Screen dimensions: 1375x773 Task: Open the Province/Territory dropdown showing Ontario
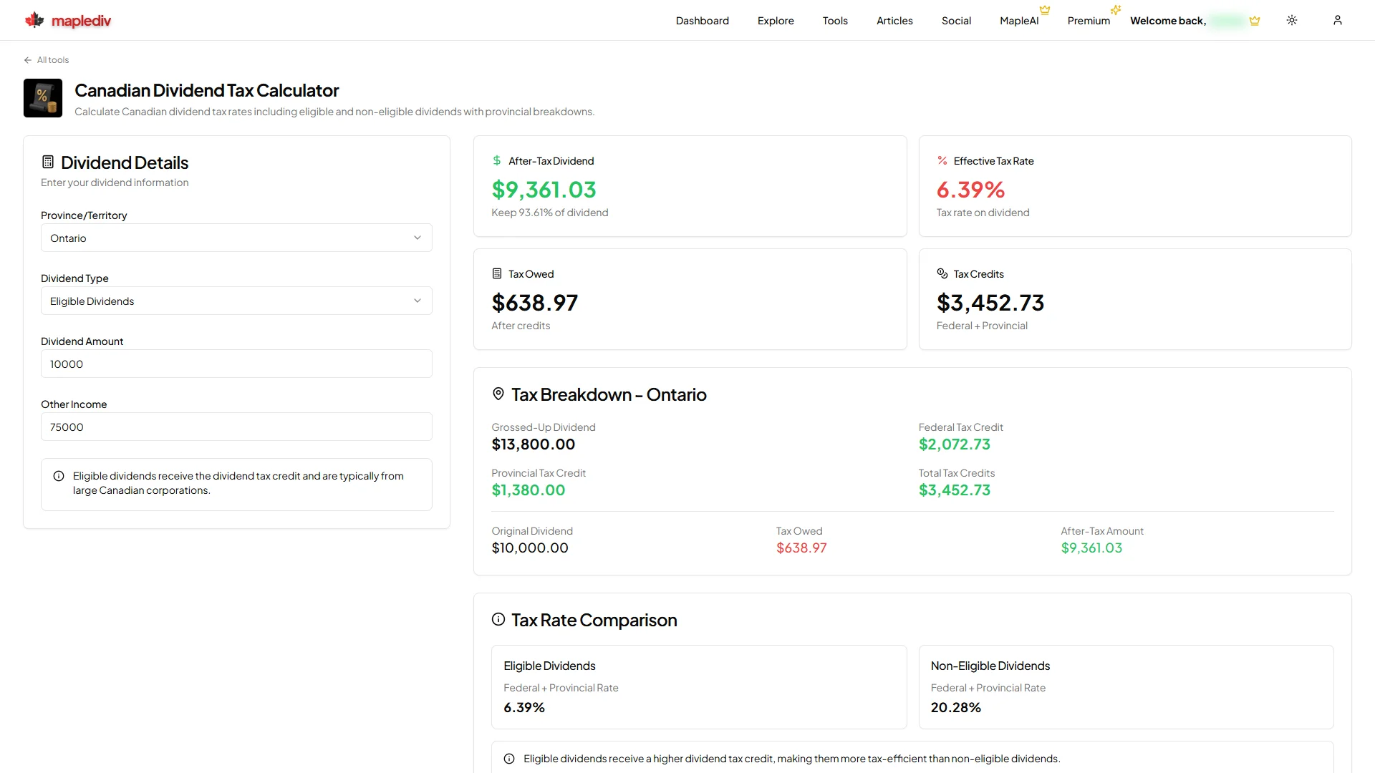[236, 238]
